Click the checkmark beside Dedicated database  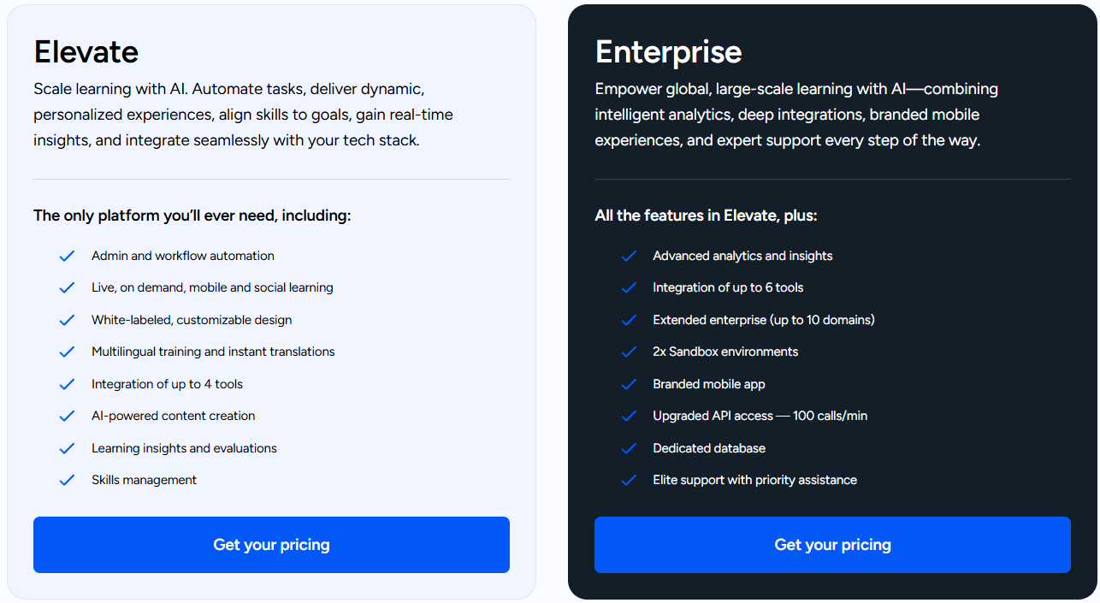pos(629,447)
